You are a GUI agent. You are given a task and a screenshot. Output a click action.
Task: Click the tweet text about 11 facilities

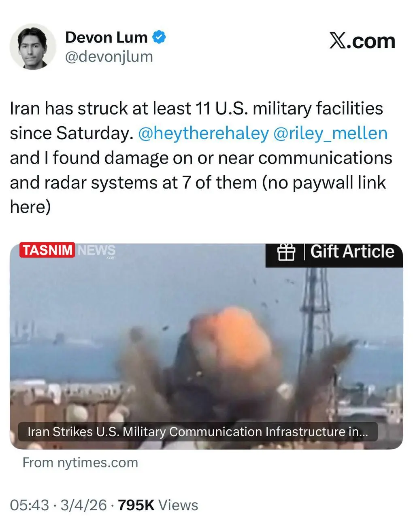(200, 158)
